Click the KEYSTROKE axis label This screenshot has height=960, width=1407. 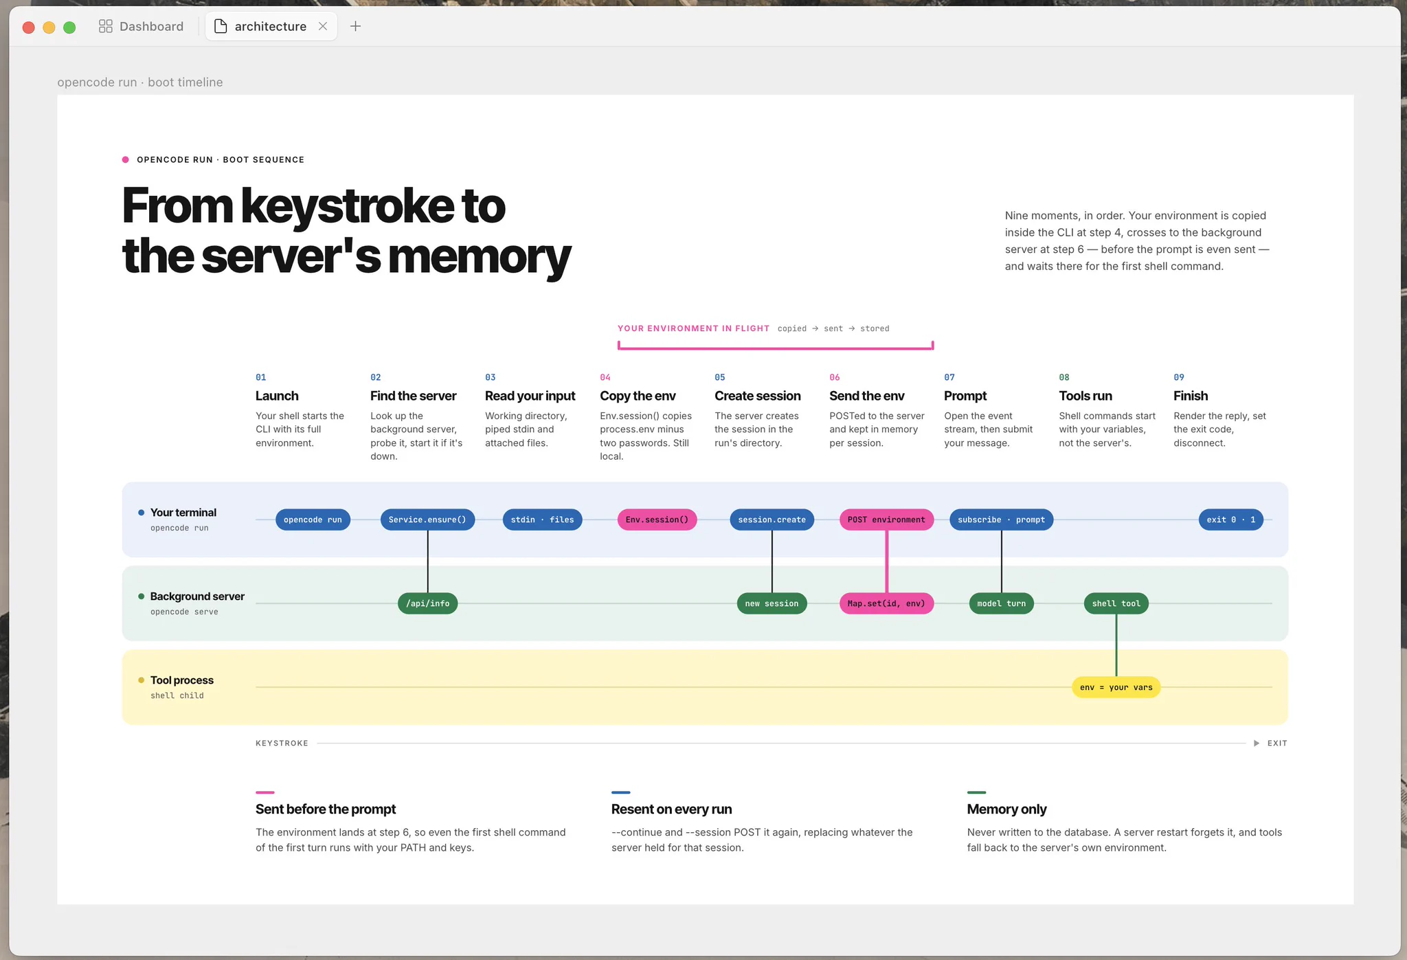282,744
